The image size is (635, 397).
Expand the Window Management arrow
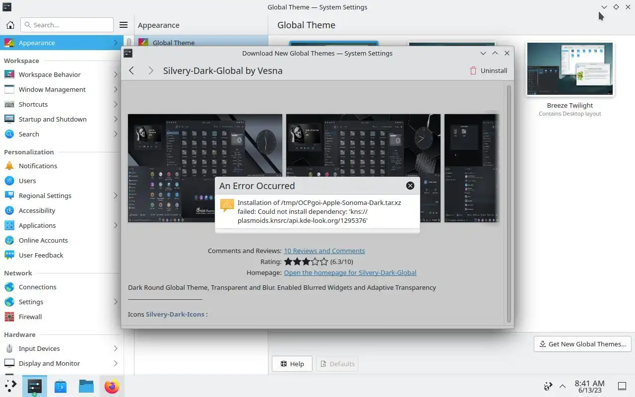coord(116,89)
